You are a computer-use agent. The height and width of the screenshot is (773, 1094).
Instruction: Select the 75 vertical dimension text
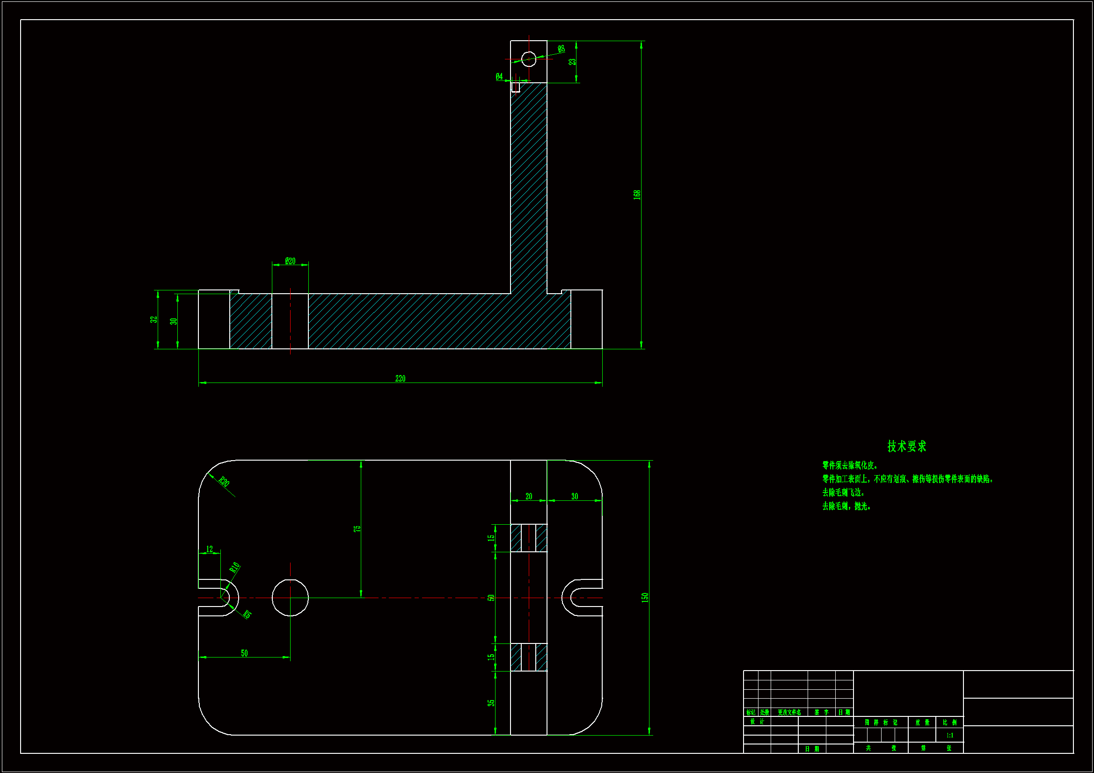click(x=357, y=529)
